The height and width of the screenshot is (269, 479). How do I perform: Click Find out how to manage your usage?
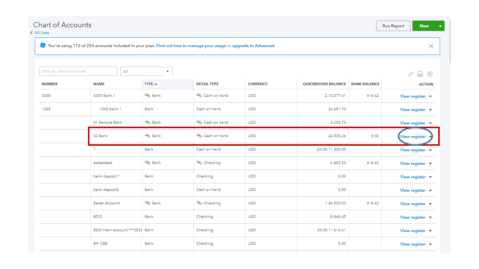(x=191, y=46)
